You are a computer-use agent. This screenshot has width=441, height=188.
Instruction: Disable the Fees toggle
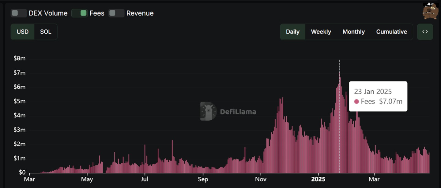pyautogui.click(x=80, y=13)
